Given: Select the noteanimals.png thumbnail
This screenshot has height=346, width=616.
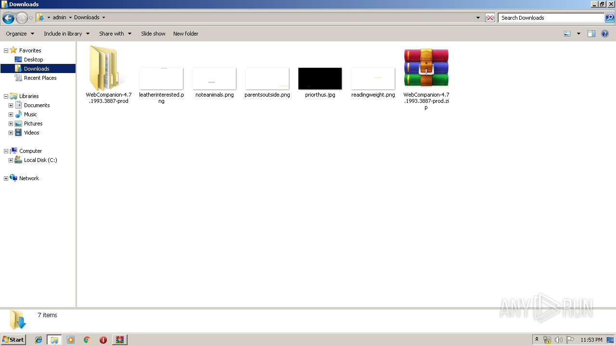Looking at the screenshot, I should 214,78.
